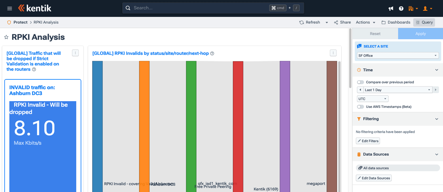Click the search magnifier icon
This screenshot has height=192, width=443.
128,8
